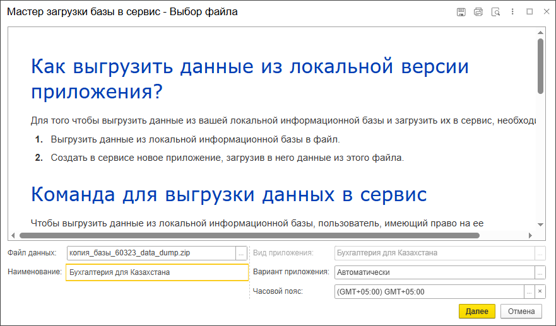Click the heading "Команда для выгрузки данных в сервис"
Image resolution: width=556 pixels, height=326 pixels.
point(229,195)
